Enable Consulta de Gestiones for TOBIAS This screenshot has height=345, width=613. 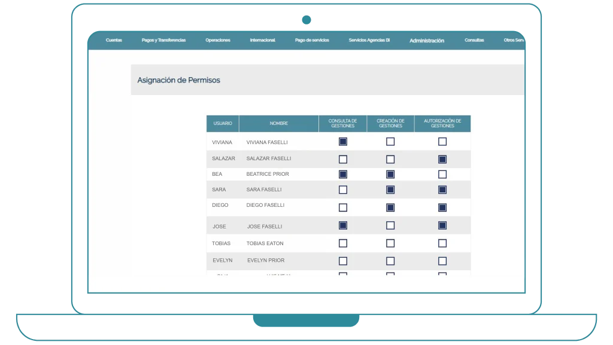pos(343,243)
